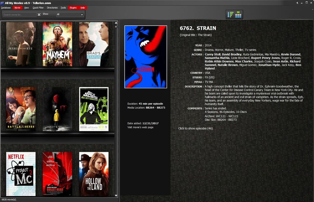Click the grid view layout icon
Screen dimensions: 314x202
(x=238, y=14)
